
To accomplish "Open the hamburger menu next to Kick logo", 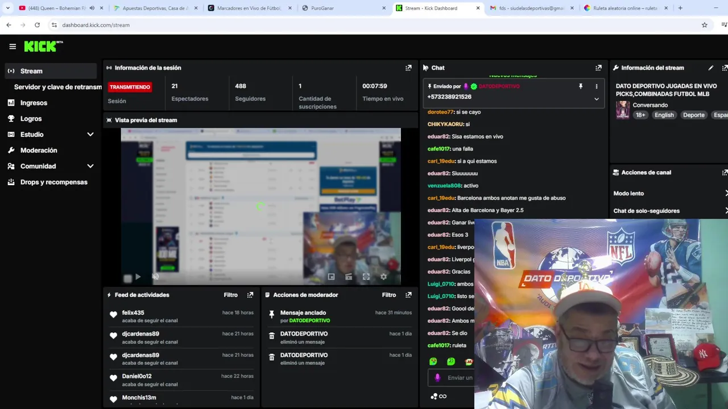I will coord(13,47).
